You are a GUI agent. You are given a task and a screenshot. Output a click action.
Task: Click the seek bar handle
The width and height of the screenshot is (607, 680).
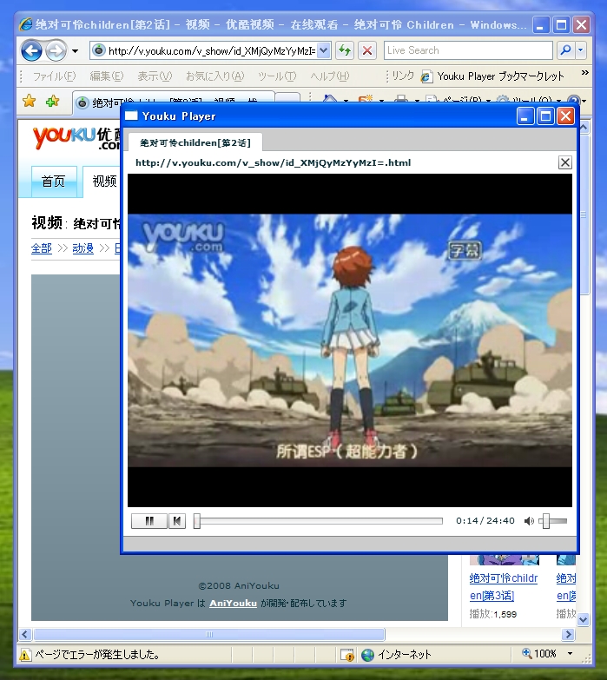[x=197, y=521]
